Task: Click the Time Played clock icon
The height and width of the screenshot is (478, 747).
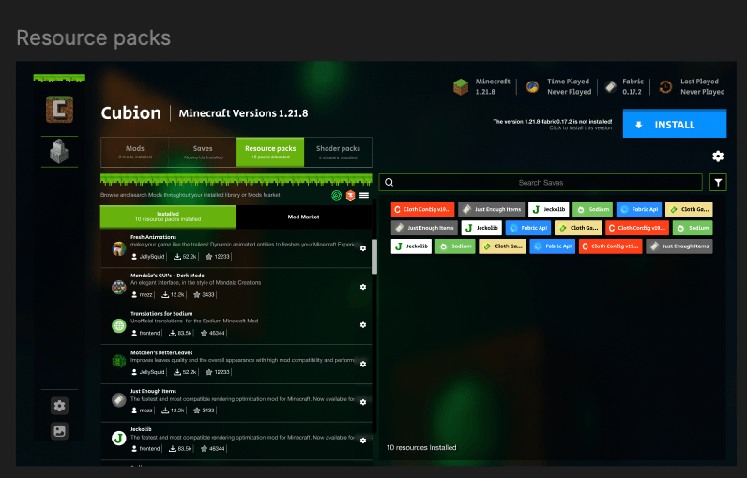Action: click(x=532, y=86)
